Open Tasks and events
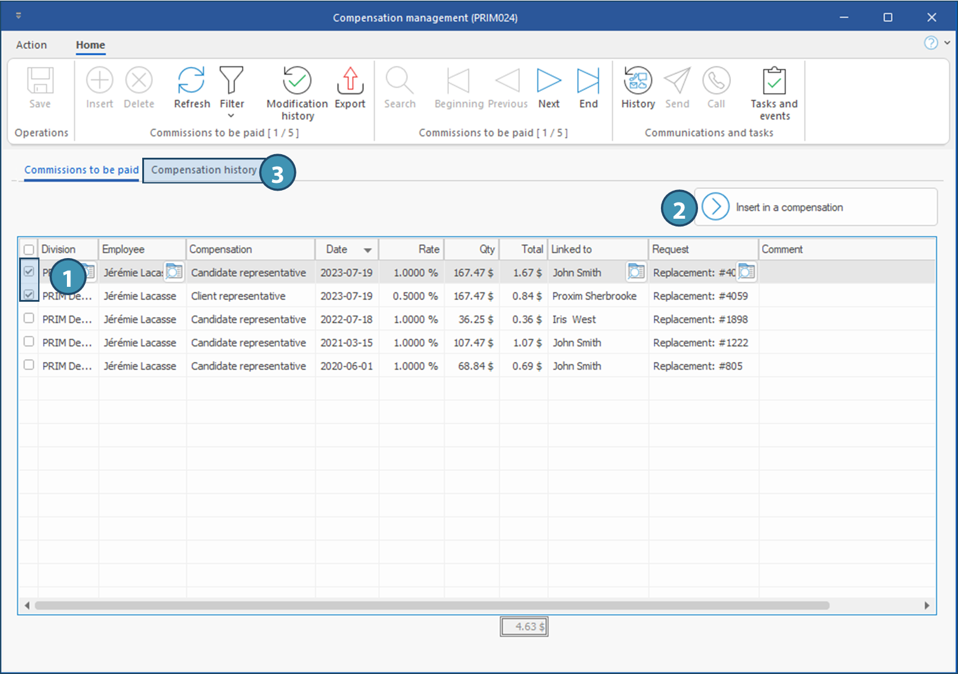Image resolution: width=958 pixels, height=674 pixels. point(774,81)
